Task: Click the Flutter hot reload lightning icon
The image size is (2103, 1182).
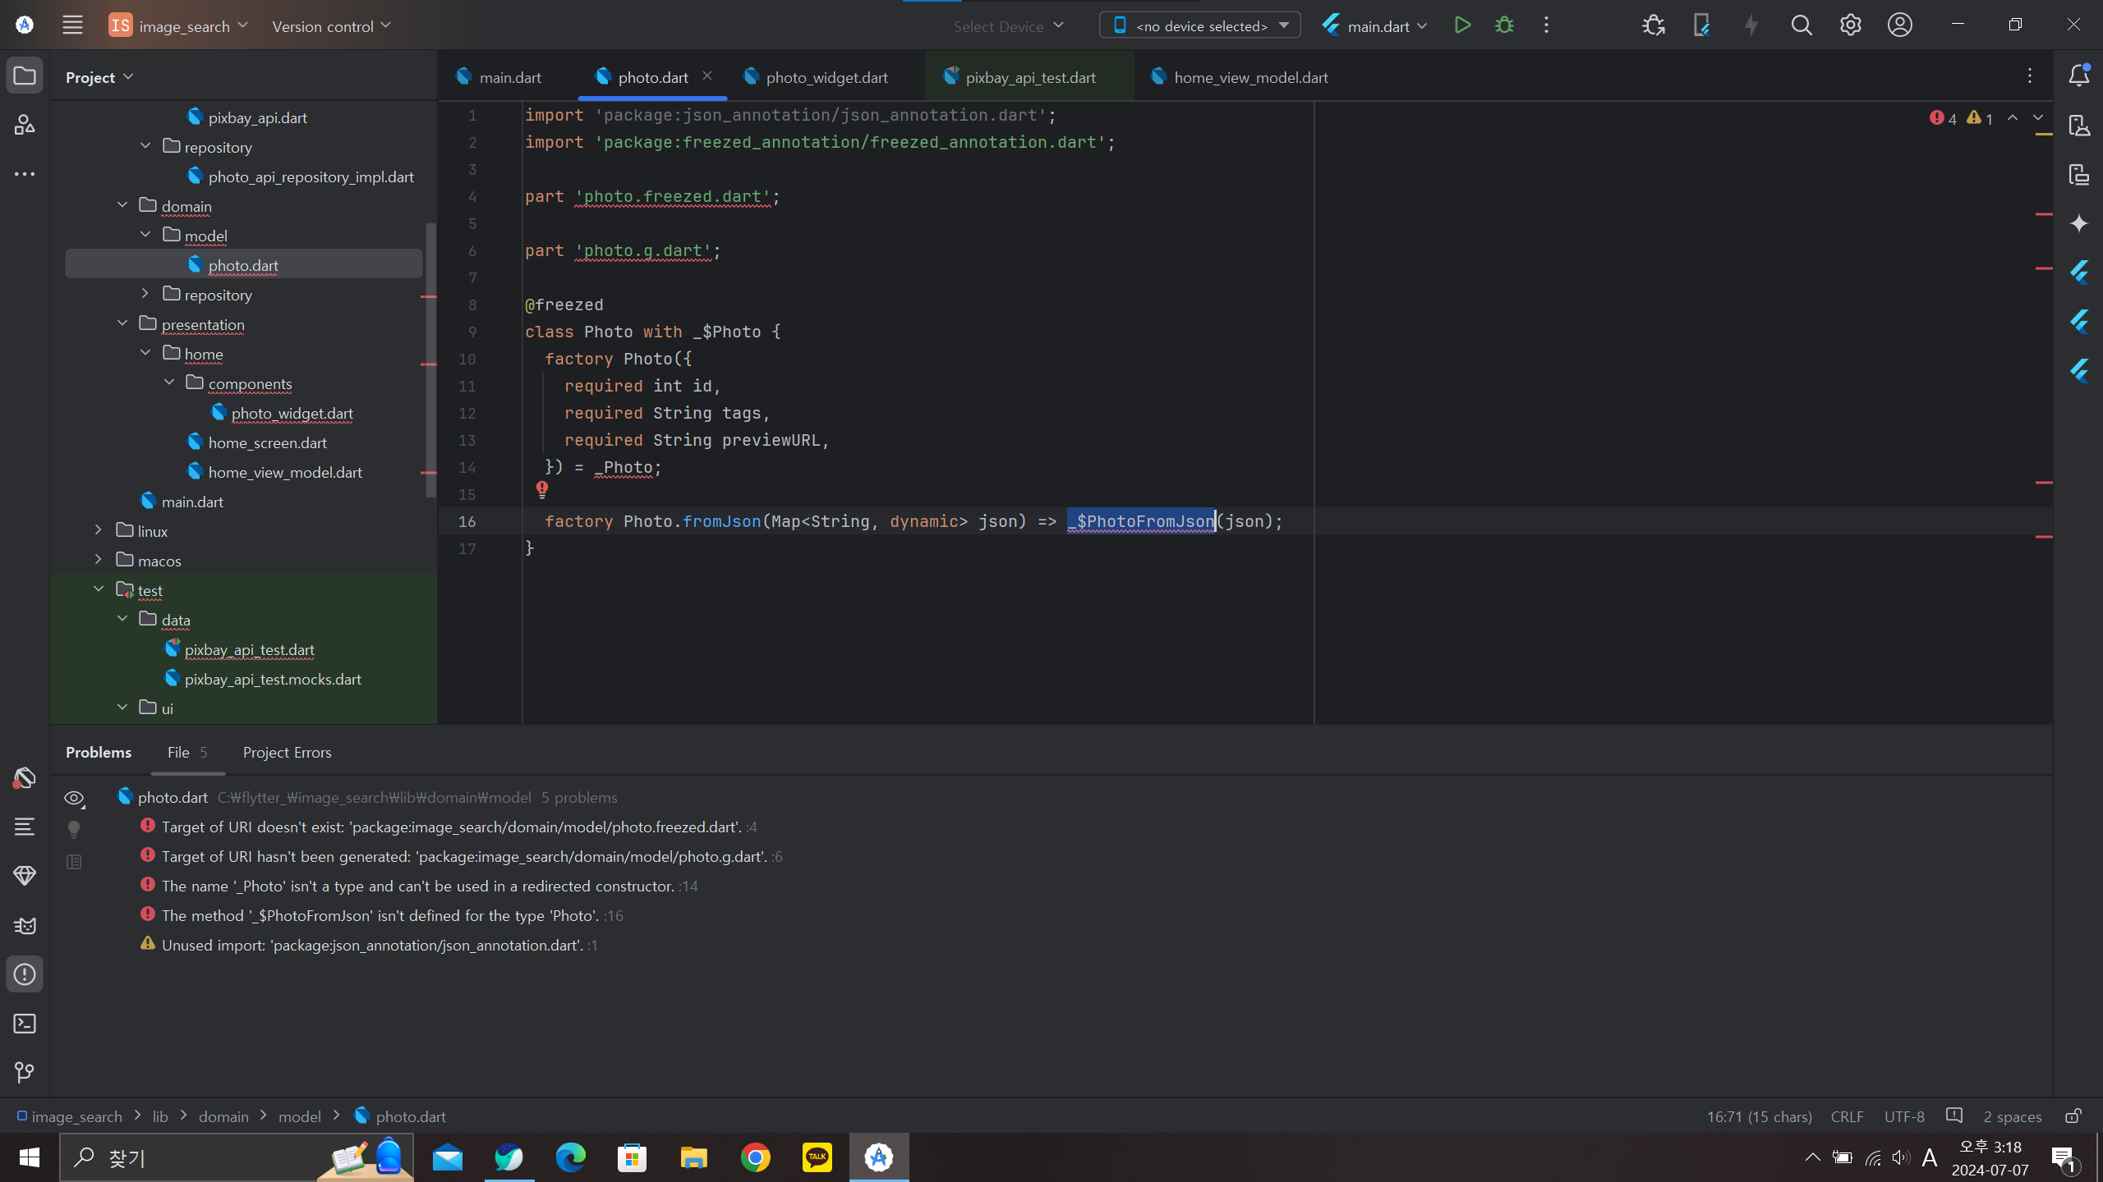Action: pyautogui.click(x=1751, y=25)
